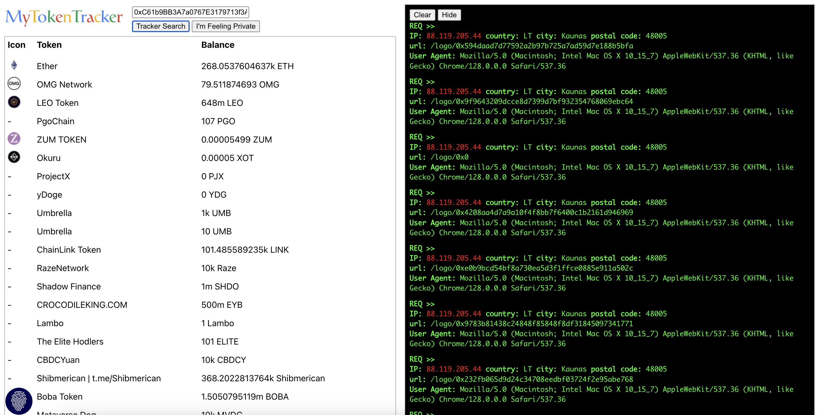Click log url /logo/0x4208aa4d7a9a10f4f8bb7f6400c1b2161d946969

532,213
